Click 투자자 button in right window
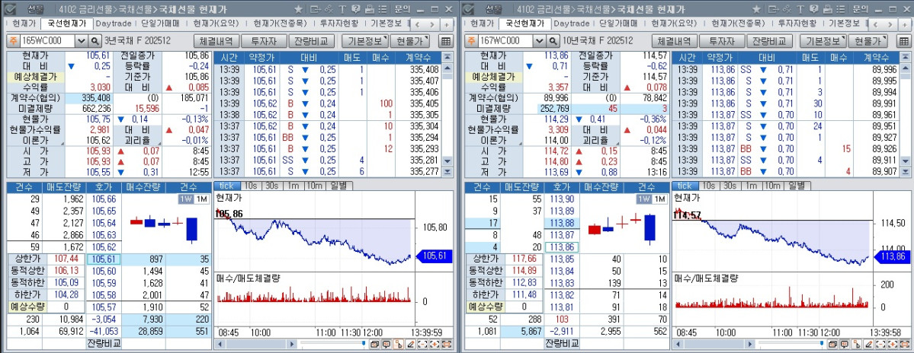914x353 pixels. pos(722,41)
